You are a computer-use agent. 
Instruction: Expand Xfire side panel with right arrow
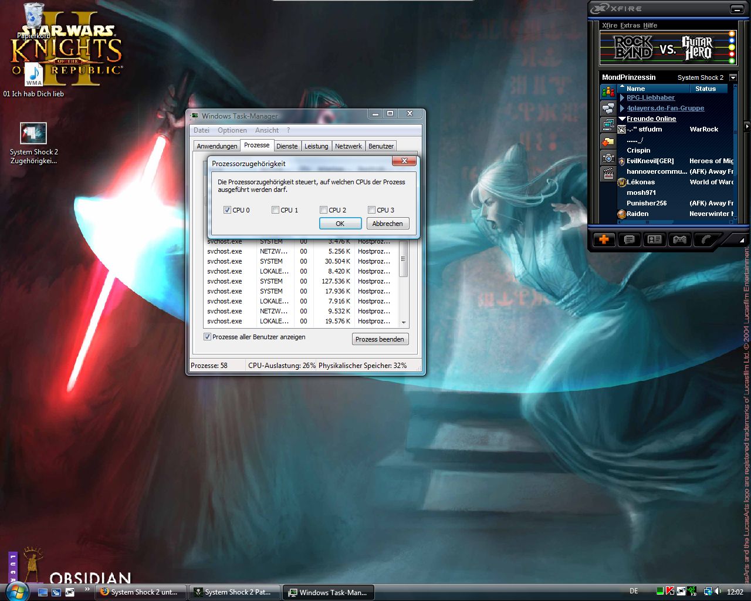click(x=747, y=126)
